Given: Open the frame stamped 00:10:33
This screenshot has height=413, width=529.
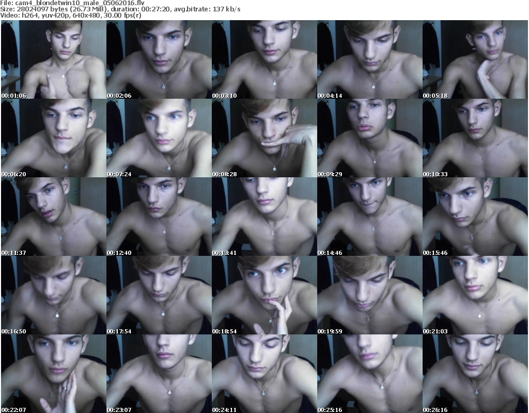Looking at the screenshot, I should (475, 138).
